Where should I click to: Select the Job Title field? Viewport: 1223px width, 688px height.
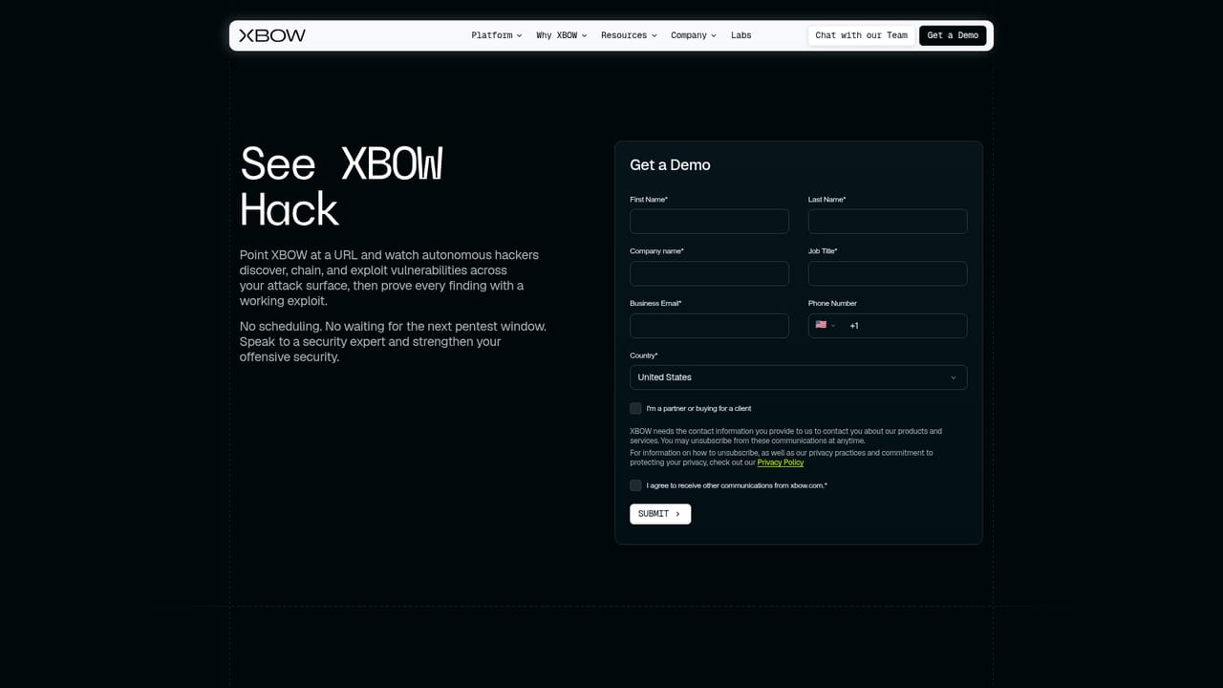(888, 273)
